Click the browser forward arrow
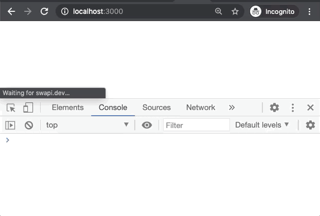320x216 pixels. tap(28, 11)
